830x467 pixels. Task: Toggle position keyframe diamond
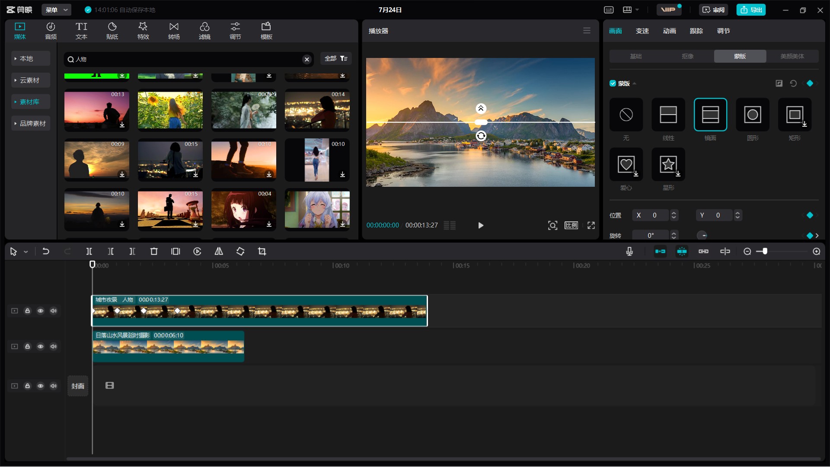(810, 215)
